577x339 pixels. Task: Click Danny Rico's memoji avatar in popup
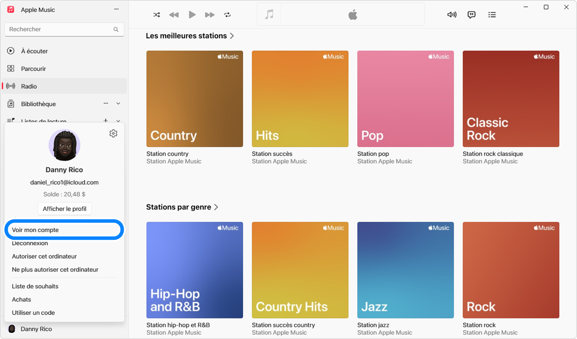click(64, 145)
